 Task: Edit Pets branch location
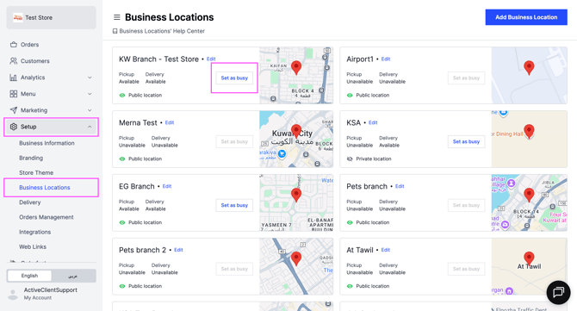click(x=400, y=186)
